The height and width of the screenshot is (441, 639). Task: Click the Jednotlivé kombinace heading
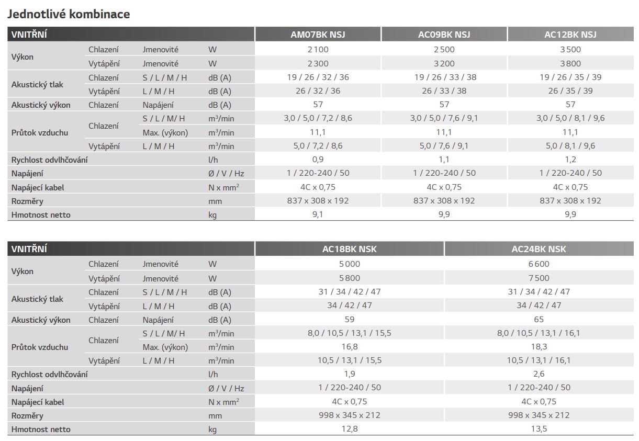click(69, 14)
